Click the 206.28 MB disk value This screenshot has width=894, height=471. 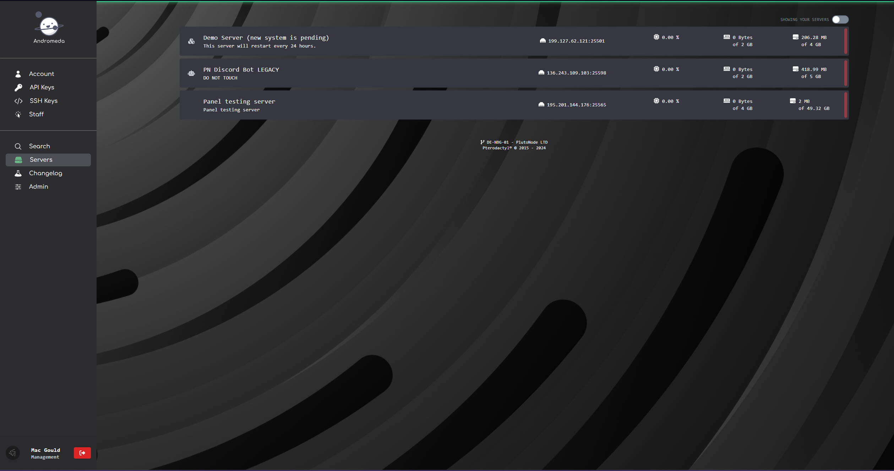coord(814,37)
